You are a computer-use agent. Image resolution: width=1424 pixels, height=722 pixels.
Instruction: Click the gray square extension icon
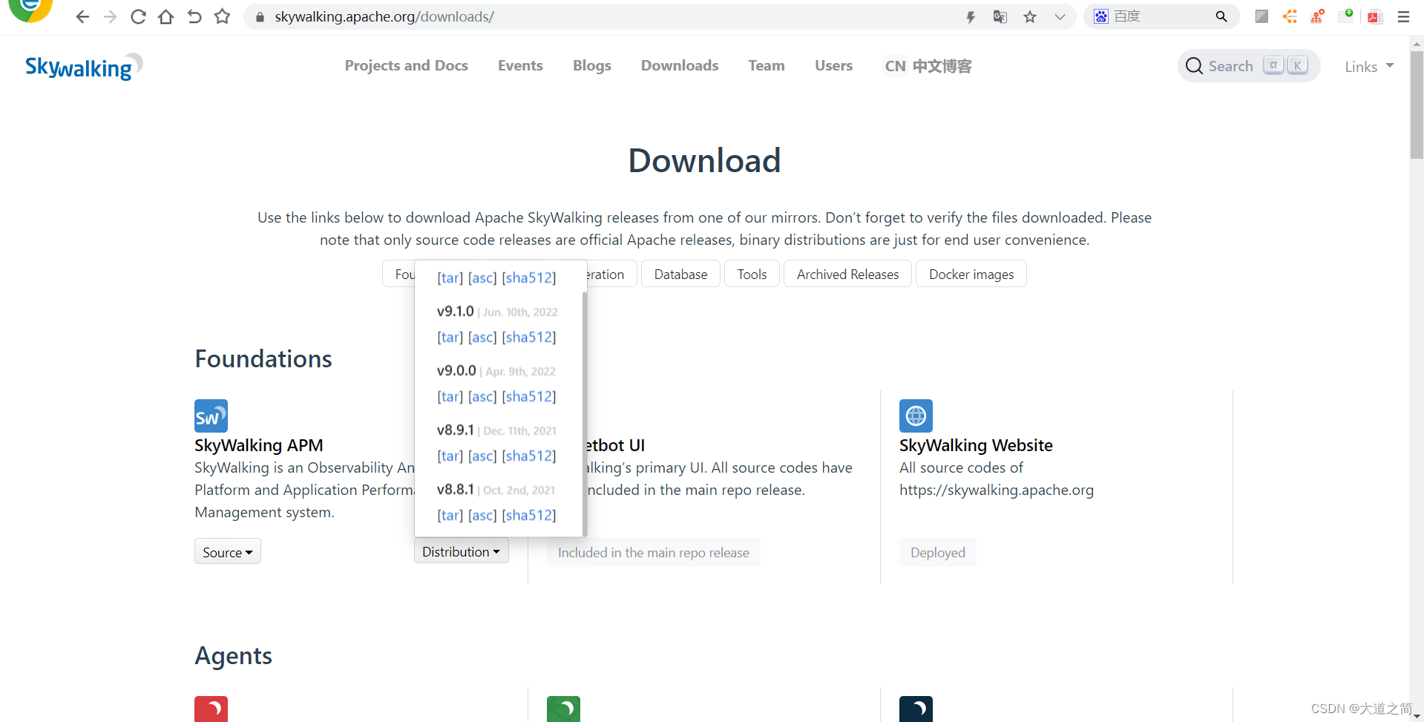click(x=1261, y=16)
